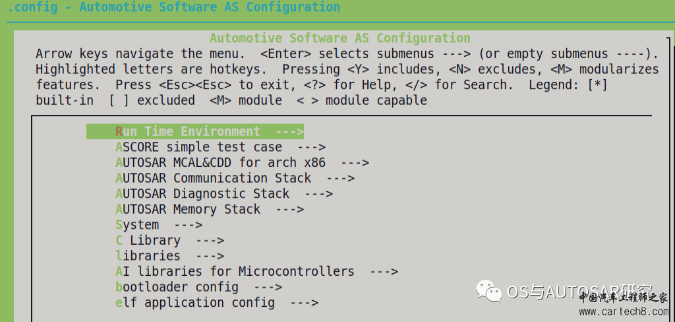Click the arrow beside bootloader config
Image resolution: width=675 pixels, height=322 pixels.
[x=268, y=286]
